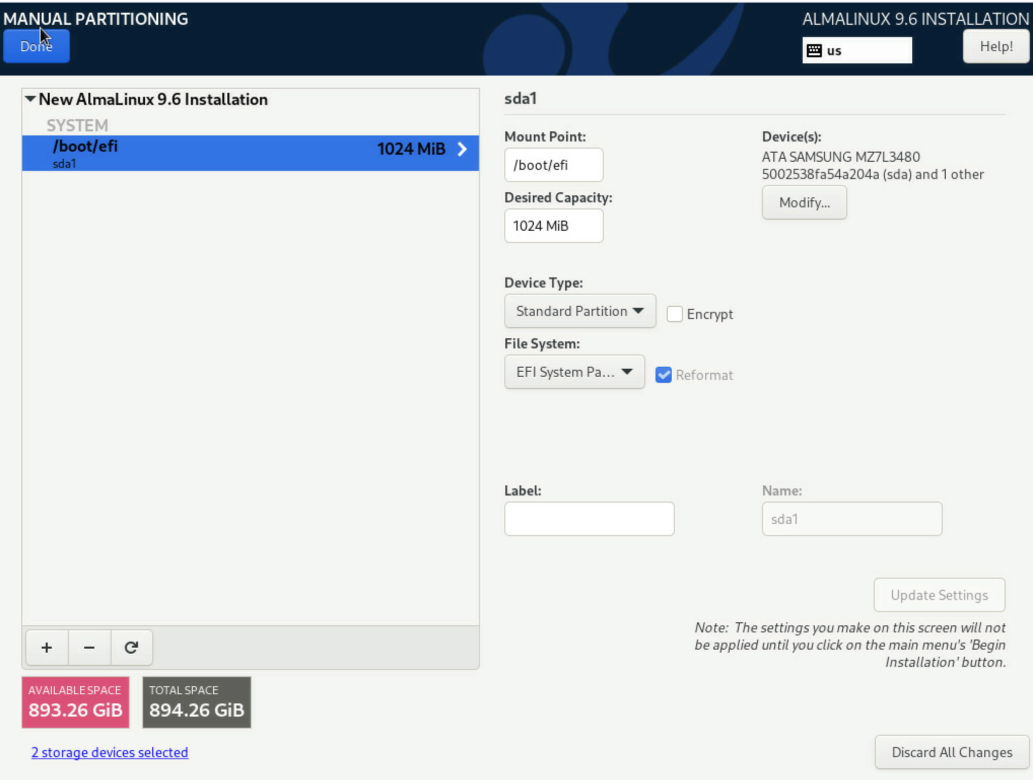Click the Total Space 894.26 GiB box
The height and width of the screenshot is (780, 1033).
[196, 702]
